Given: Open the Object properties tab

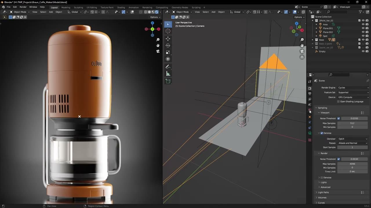Looking at the screenshot, I should [310, 117].
